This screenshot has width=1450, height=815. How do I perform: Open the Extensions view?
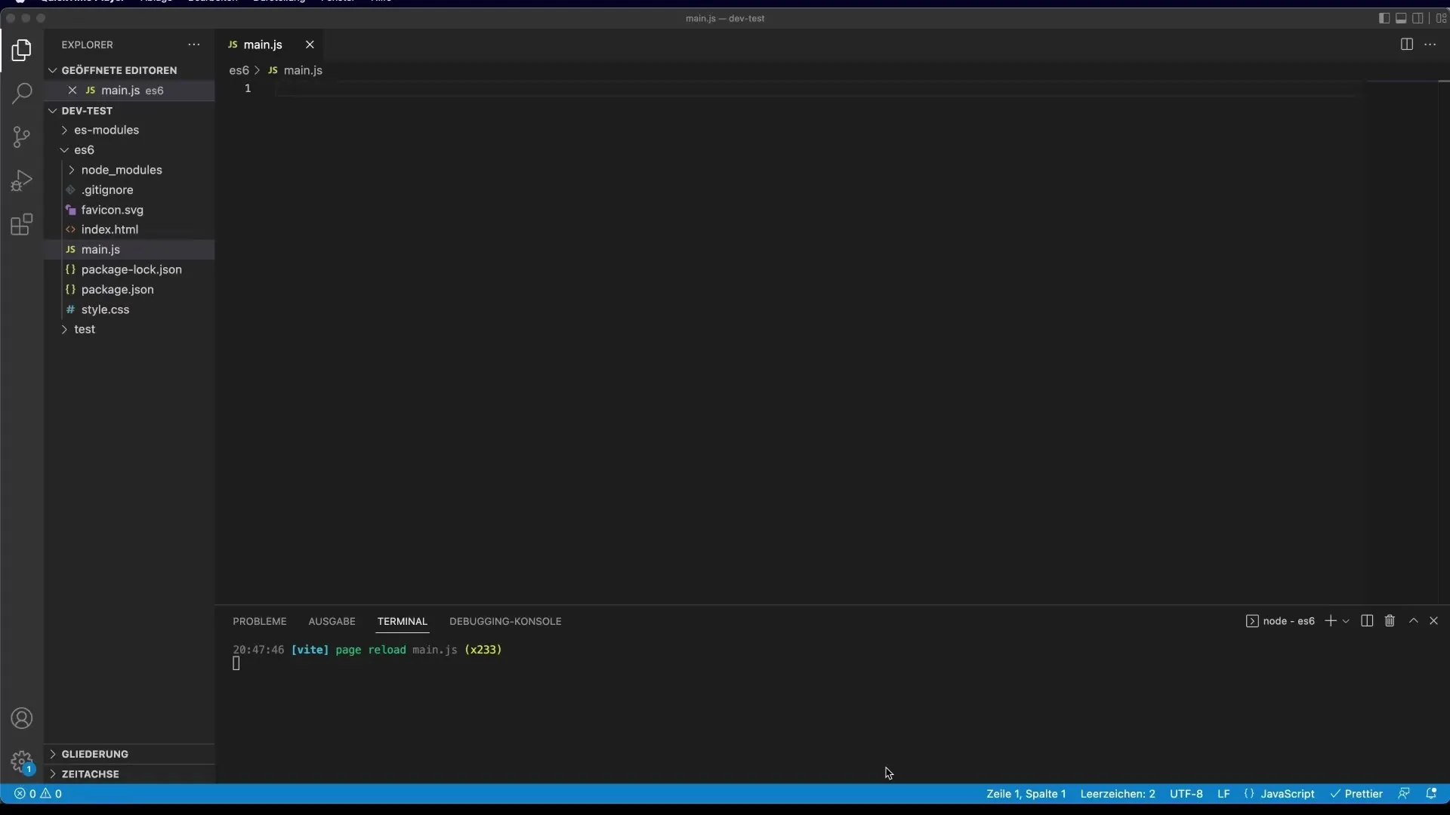(x=22, y=224)
